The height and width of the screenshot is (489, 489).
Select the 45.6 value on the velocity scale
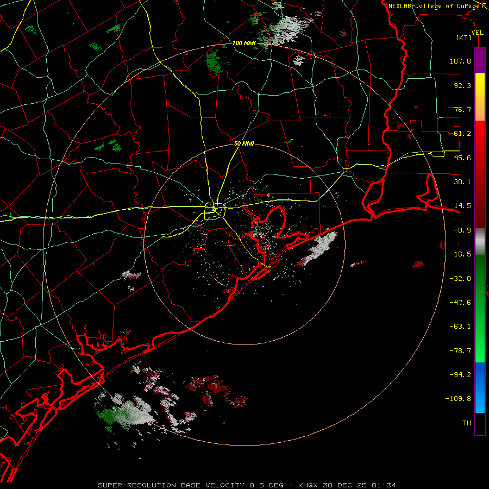(462, 158)
